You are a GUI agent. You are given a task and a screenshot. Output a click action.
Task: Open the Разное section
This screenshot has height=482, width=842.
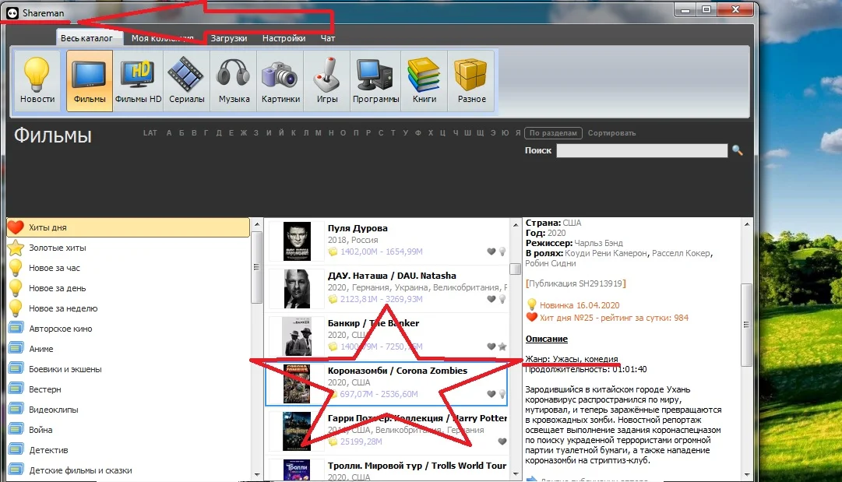(470, 79)
